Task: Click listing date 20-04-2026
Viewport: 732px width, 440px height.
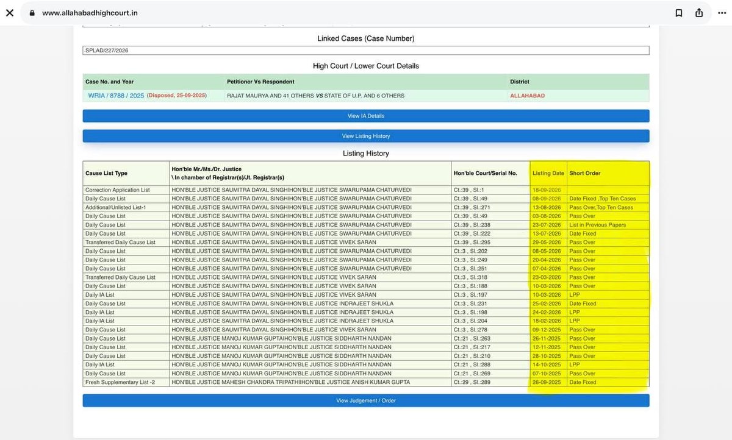Action: pyautogui.click(x=547, y=260)
